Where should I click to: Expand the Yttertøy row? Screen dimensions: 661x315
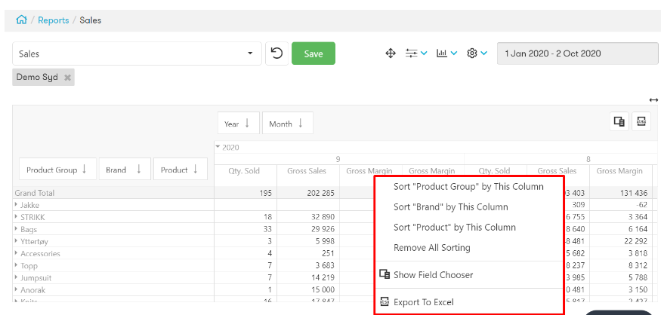coord(17,241)
